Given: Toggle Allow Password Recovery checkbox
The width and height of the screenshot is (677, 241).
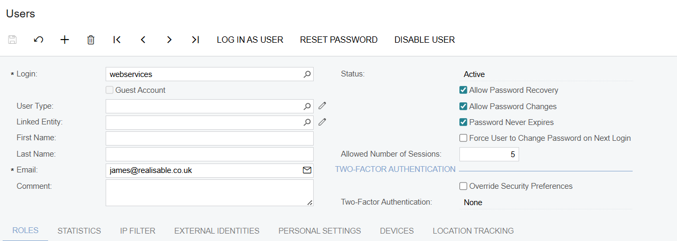Looking at the screenshot, I should (463, 90).
